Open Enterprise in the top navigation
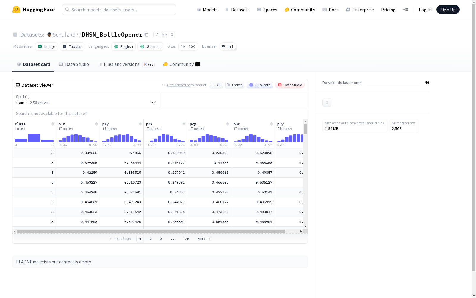Image resolution: width=476 pixels, height=298 pixels. tap(360, 10)
